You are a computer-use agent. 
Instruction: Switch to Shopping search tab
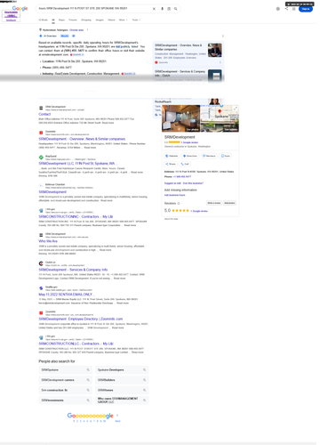[86, 20]
